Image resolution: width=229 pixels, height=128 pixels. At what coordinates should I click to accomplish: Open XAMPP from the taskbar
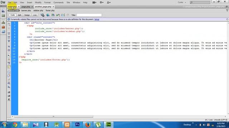coord(67,124)
